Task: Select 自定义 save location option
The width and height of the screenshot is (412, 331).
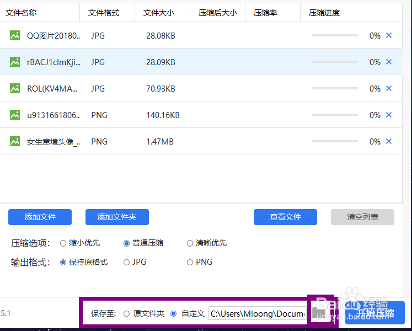Action: (x=173, y=314)
